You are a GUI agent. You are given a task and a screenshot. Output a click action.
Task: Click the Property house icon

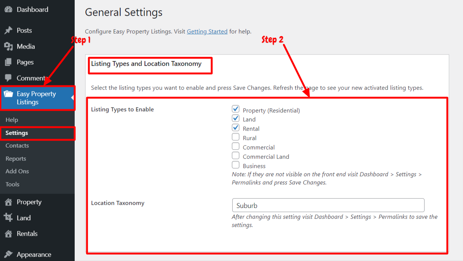[x=8, y=202]
